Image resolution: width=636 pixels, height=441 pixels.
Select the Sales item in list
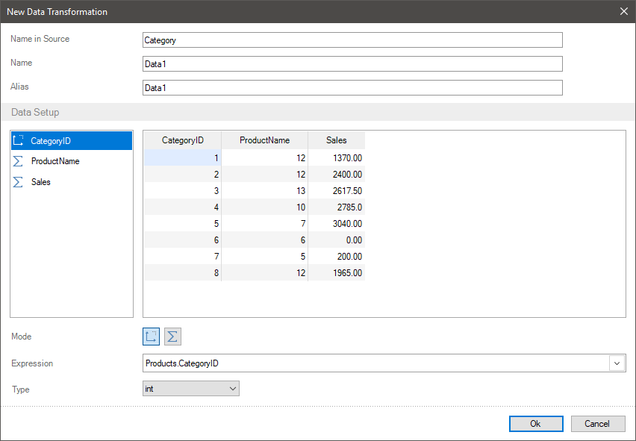(x=41, y=182)
